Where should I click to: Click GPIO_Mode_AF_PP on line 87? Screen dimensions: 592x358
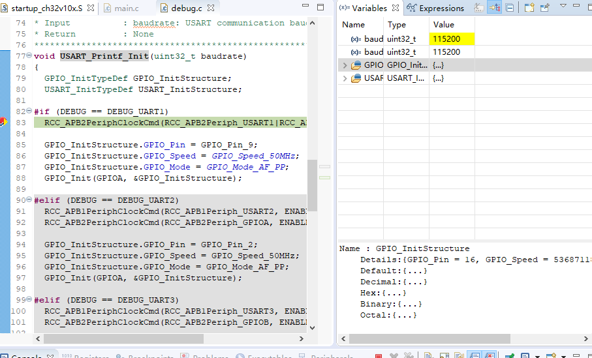(x=246, y=167)
